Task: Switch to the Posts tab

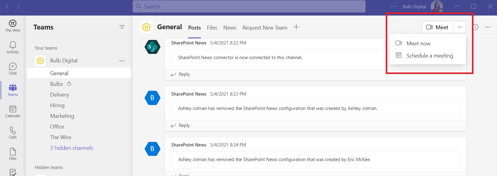Action: pyautogui.click(x=194, y=28)
